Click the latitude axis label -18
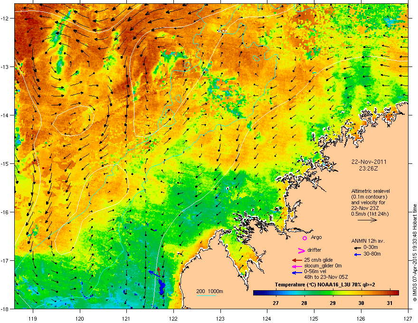 [x=5, y=309]
